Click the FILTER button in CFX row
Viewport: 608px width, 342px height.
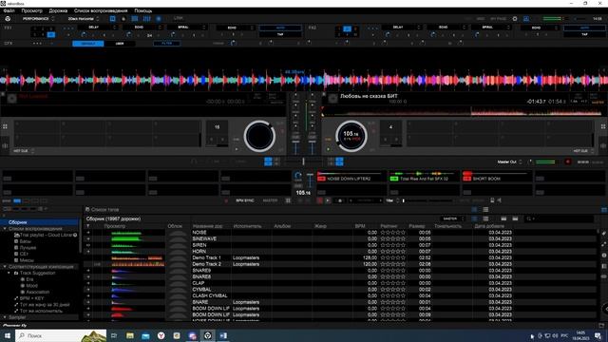pos(167,44)
